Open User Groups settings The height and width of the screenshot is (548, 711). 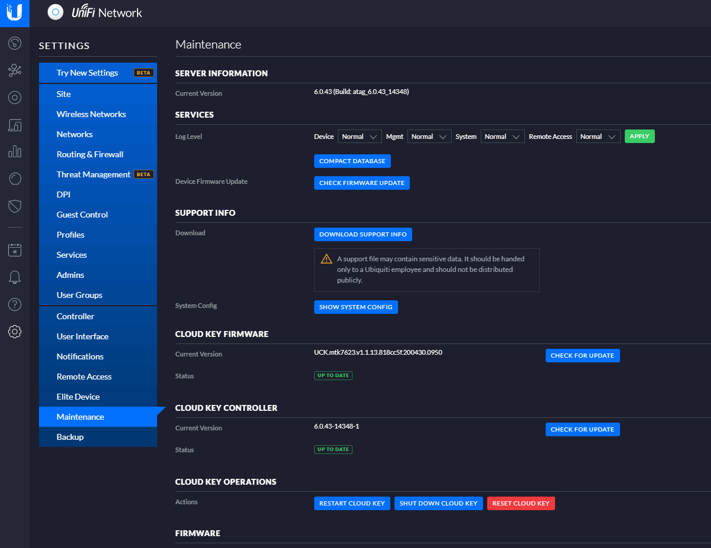click(x=98, y=295)
